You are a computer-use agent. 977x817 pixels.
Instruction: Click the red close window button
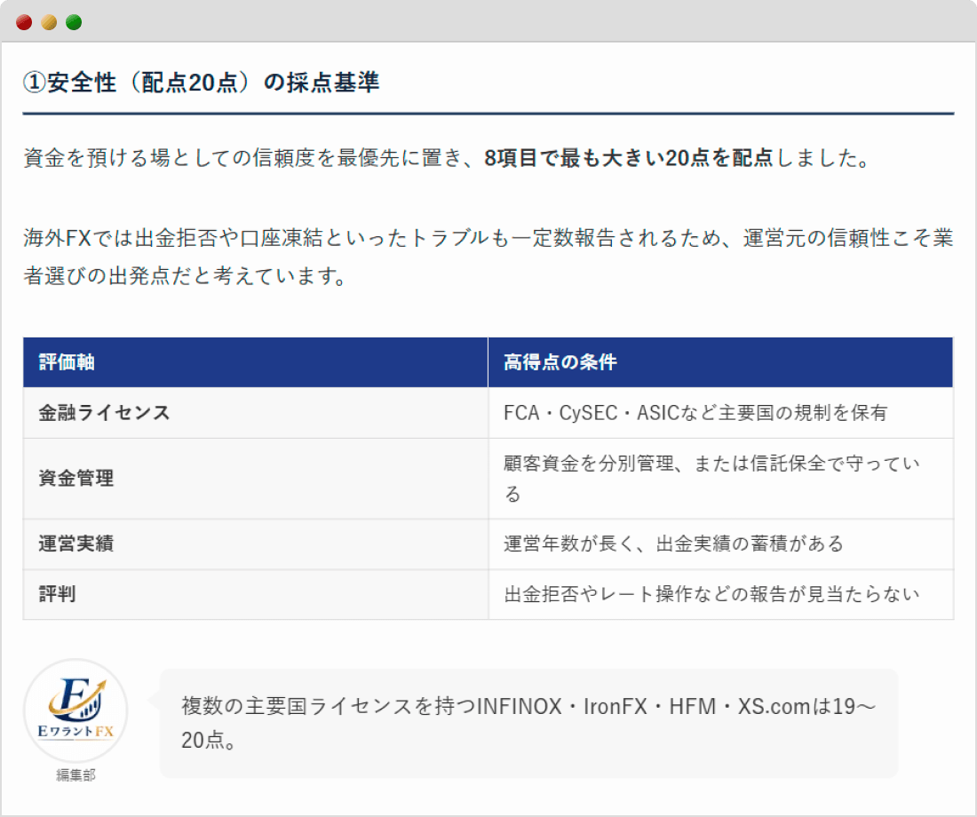(24, 22)
